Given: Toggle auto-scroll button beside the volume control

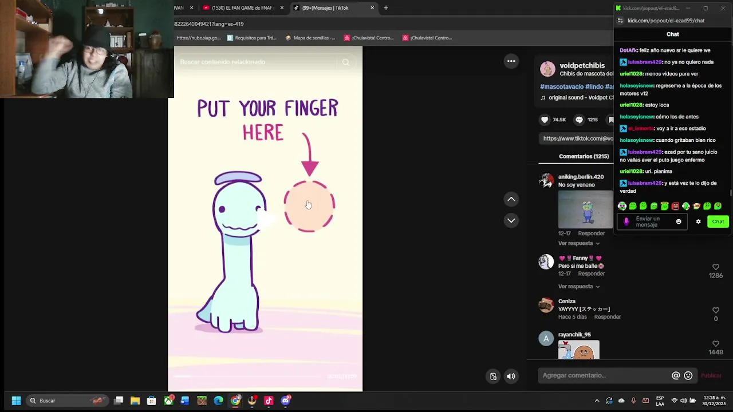Looking at the screenshot, I should tap(493, 376).
